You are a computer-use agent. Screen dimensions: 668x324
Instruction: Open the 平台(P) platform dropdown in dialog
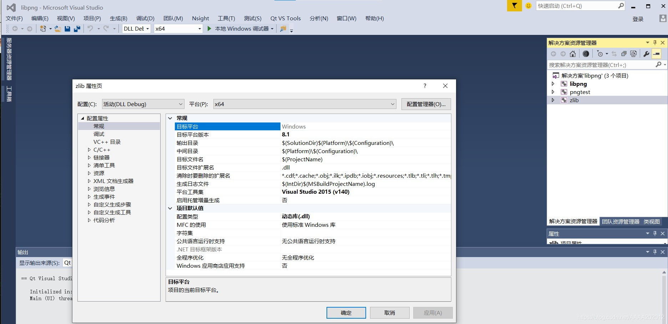click(305, 104)
